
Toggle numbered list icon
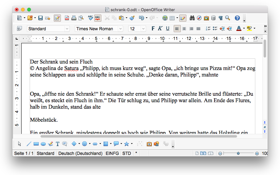pos(208,28)
